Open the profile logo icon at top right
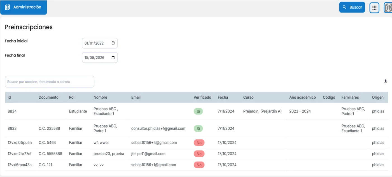This screenshot has width=392, height=177. pyautogui.click(x=388, y=8)
